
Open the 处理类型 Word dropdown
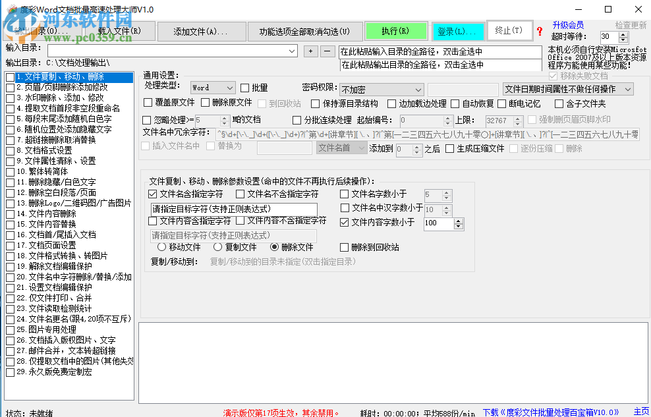tap(212, 87)
